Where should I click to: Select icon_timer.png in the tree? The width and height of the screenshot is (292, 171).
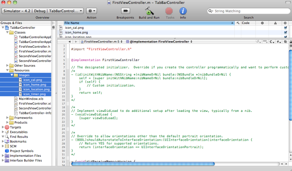tap(35, 94)
